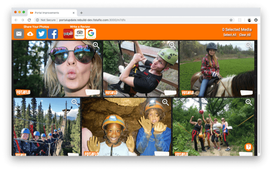Open the browser profile avatar
272x171 pixels.
coord(249,20)
